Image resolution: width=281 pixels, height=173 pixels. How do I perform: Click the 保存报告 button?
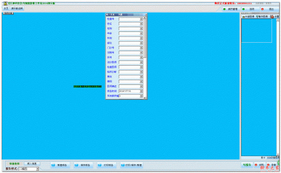click(83, 165)
